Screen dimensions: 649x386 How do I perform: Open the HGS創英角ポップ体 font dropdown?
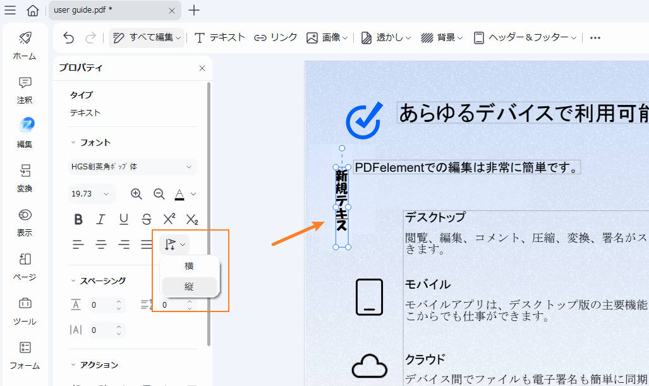tap(132, 167)
